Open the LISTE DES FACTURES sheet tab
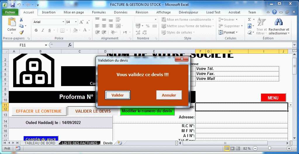Image resolution: width=299 pixels, height=154 pixels. pos(80,143)
